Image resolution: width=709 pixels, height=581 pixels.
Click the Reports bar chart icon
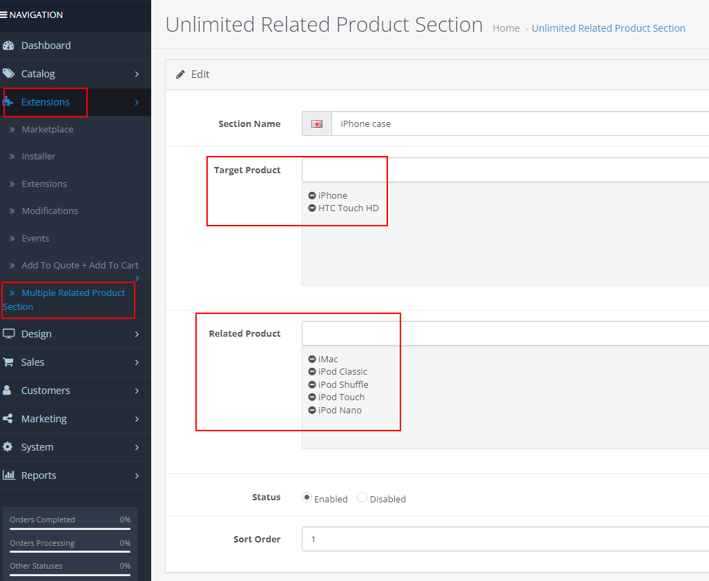[8, 475]
